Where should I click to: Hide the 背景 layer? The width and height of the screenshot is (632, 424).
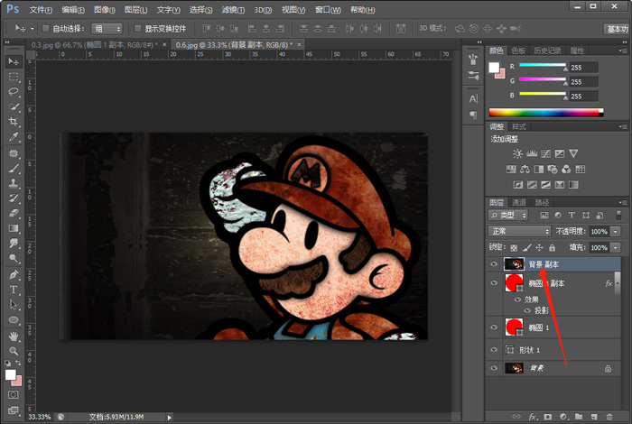[x=494, y=368]
